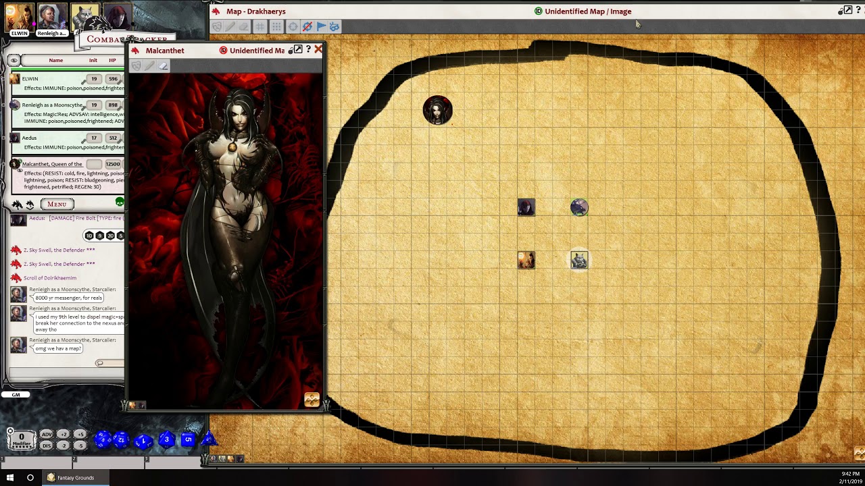This screenshot has width=865, height=486.
Task: Click the d10 roll result 10 in chat
Action: coord(89,236)
